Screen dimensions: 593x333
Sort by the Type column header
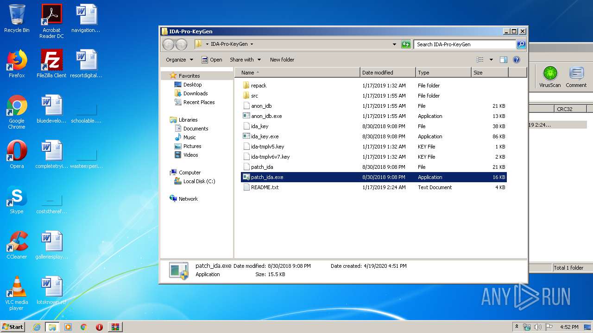(x=443, y=73)
